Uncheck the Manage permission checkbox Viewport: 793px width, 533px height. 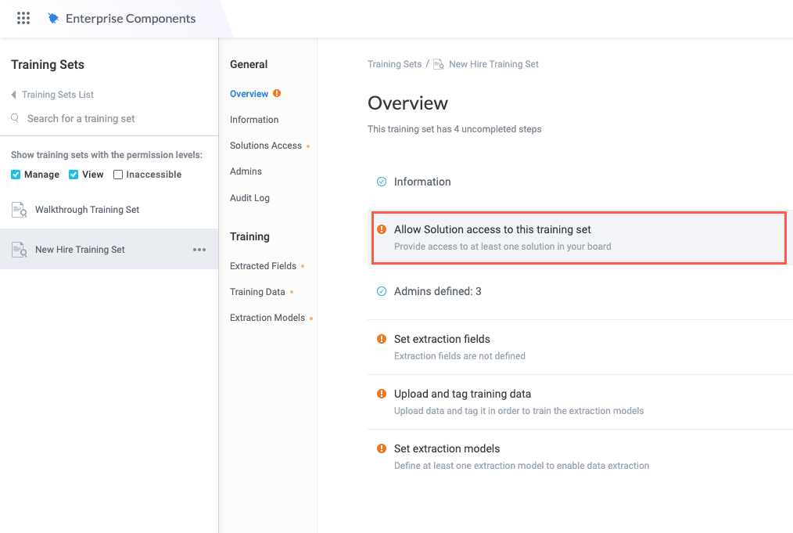[x=16, y=175]
